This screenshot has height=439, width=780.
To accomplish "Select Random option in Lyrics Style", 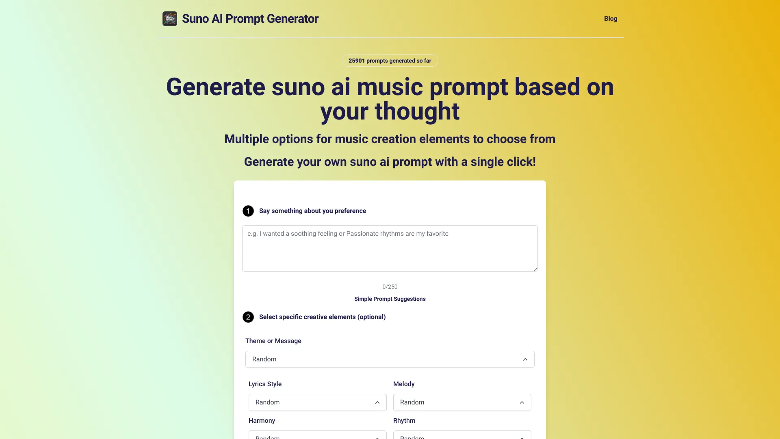I will (x=317, y=402).
